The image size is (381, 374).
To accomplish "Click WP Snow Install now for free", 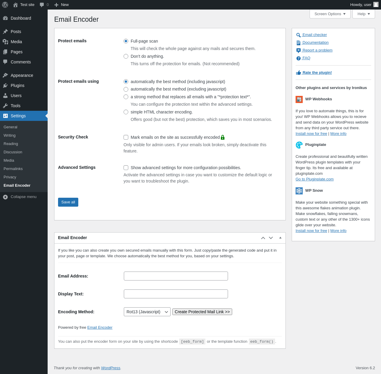I will (311, 231).
